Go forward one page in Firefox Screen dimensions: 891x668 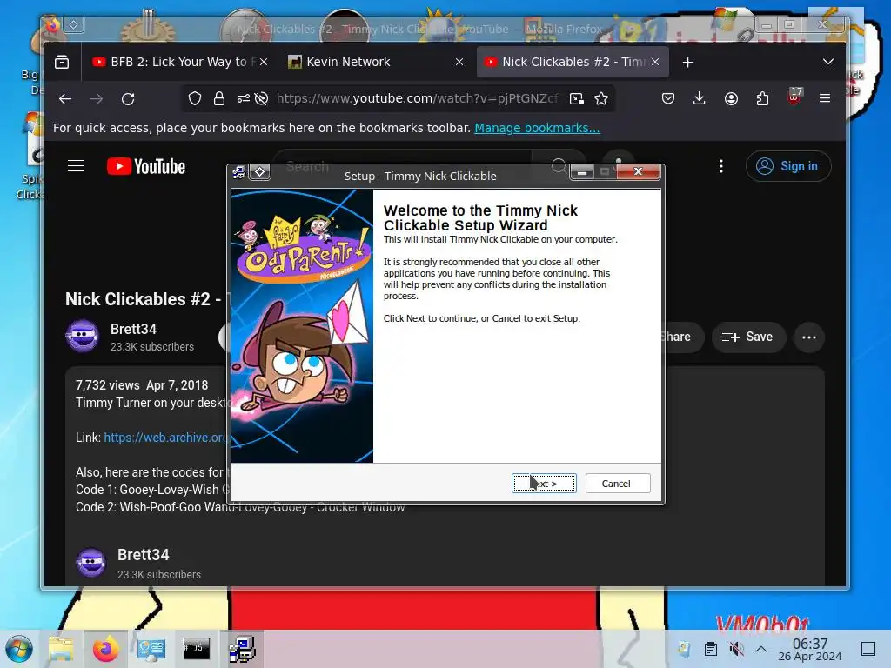point(97,99)
